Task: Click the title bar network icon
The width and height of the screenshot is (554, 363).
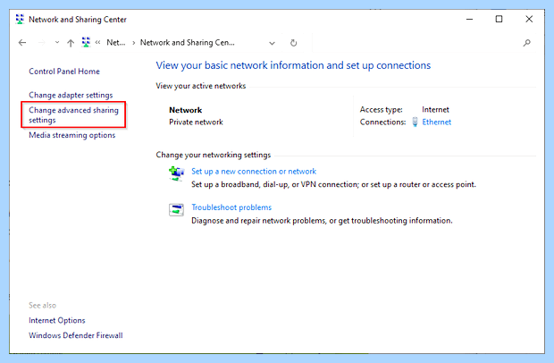Action: tap(20, 19)
